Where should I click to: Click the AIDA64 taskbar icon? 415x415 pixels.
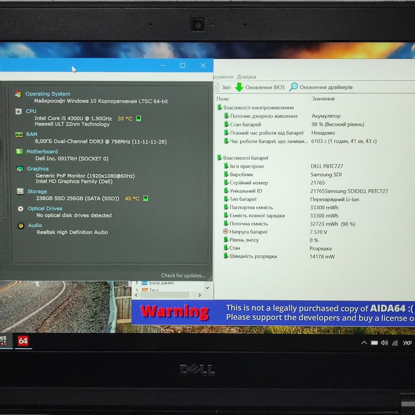point(23,341)
